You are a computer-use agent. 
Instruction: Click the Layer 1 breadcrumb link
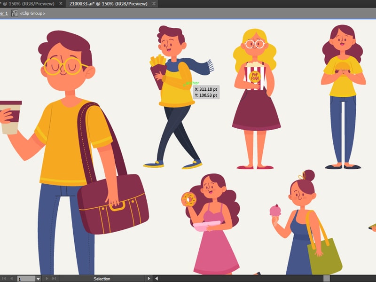coord(3,13)
